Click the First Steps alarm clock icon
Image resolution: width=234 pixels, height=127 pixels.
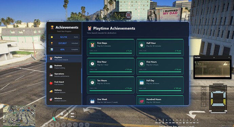(x=92, y=45)
